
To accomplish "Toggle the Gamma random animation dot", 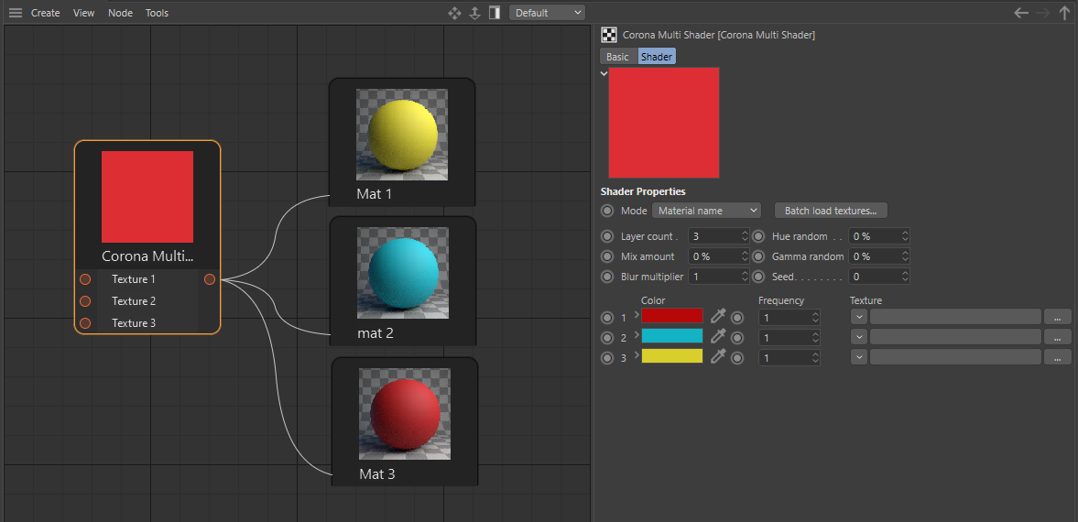I will coord(758,256).
